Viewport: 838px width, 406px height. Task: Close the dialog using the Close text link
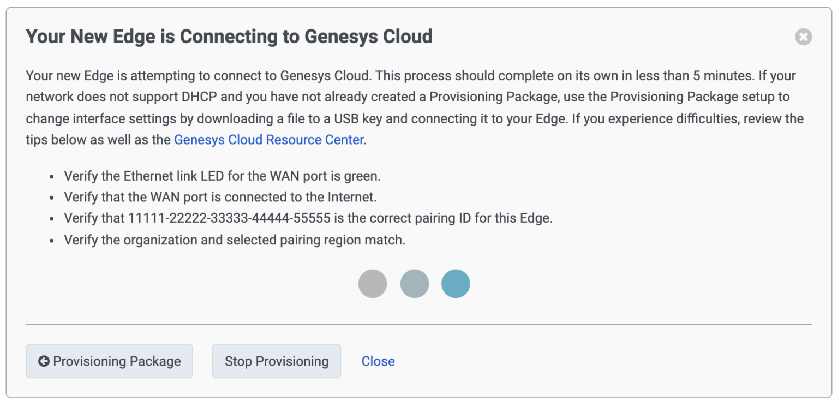(378, 361)
